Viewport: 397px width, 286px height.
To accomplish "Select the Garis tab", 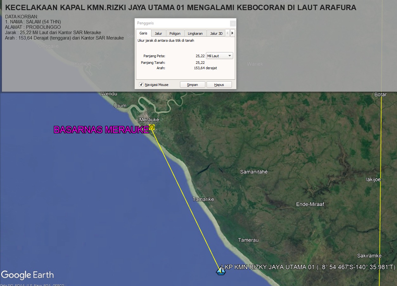I will pyautogui.click(x=144, y=33).
